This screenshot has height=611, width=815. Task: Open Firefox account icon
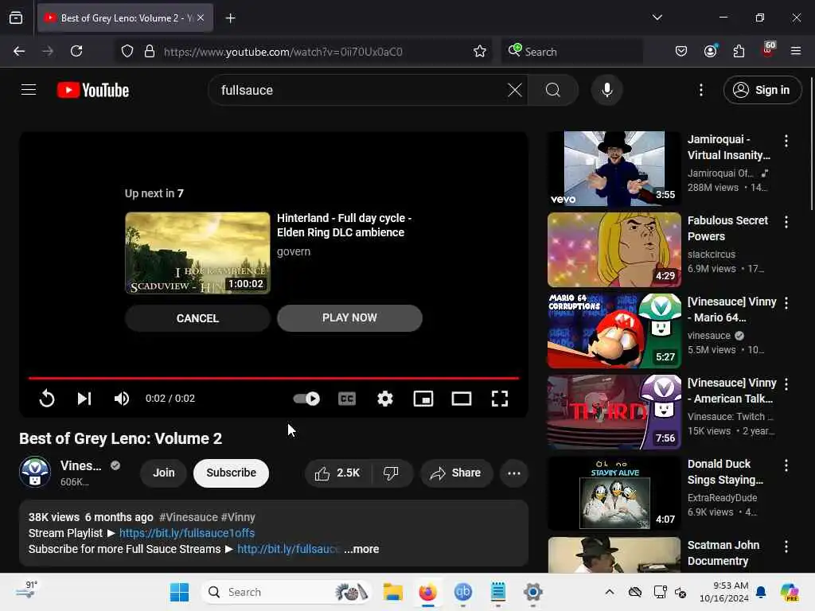[x=710, y=51]
